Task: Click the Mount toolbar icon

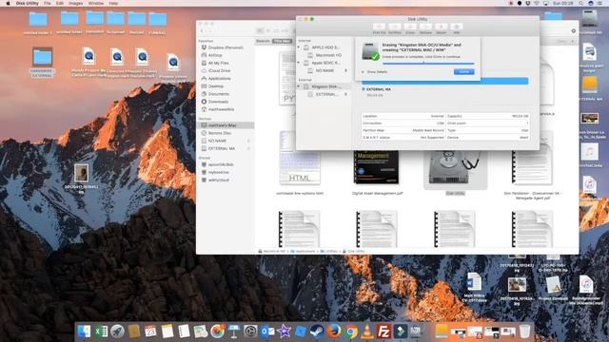Action: 441,28
